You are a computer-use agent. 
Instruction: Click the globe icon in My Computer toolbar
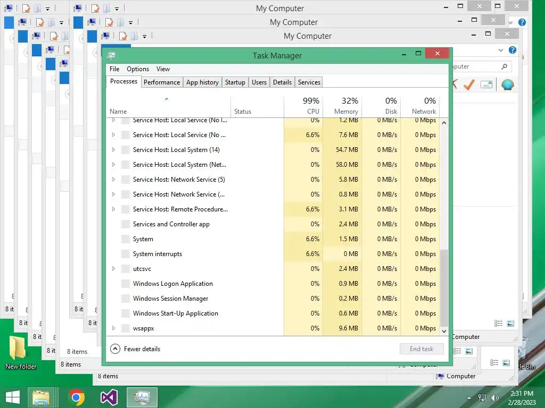coord(507,84)
